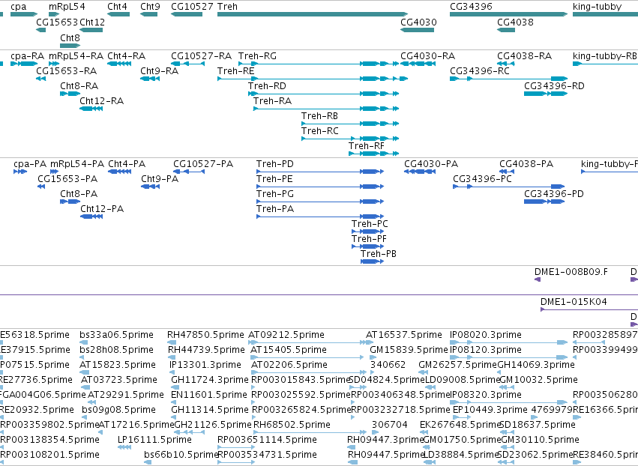The height and width of the screenshot is (466, 638).
Task: Select the Cht8-PA protein label
Action: point(79,194)
